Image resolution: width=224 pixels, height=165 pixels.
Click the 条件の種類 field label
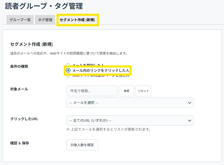[19, 66]
